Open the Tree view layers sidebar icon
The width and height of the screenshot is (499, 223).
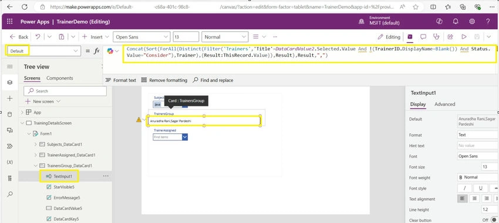tap(9, 83)
